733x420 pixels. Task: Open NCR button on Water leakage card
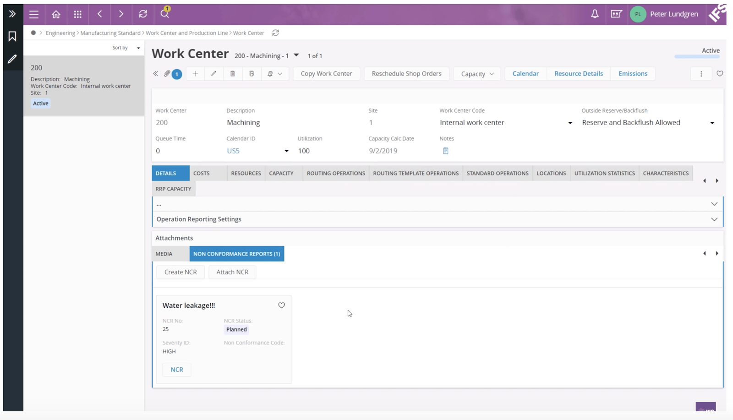(x=177, y=370)
